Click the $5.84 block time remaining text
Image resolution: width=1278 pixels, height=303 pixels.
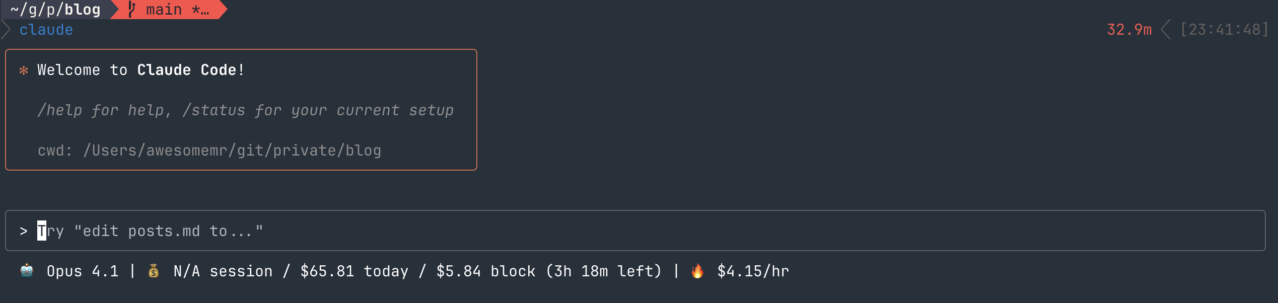pos(549,271)
